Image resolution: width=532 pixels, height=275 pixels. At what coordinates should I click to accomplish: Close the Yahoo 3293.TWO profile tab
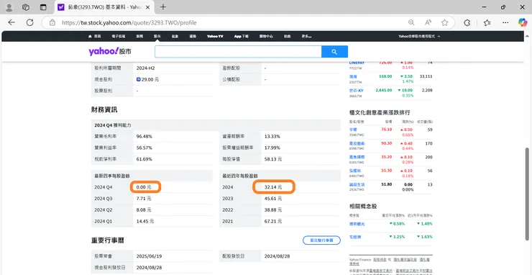tap(148, 7)
